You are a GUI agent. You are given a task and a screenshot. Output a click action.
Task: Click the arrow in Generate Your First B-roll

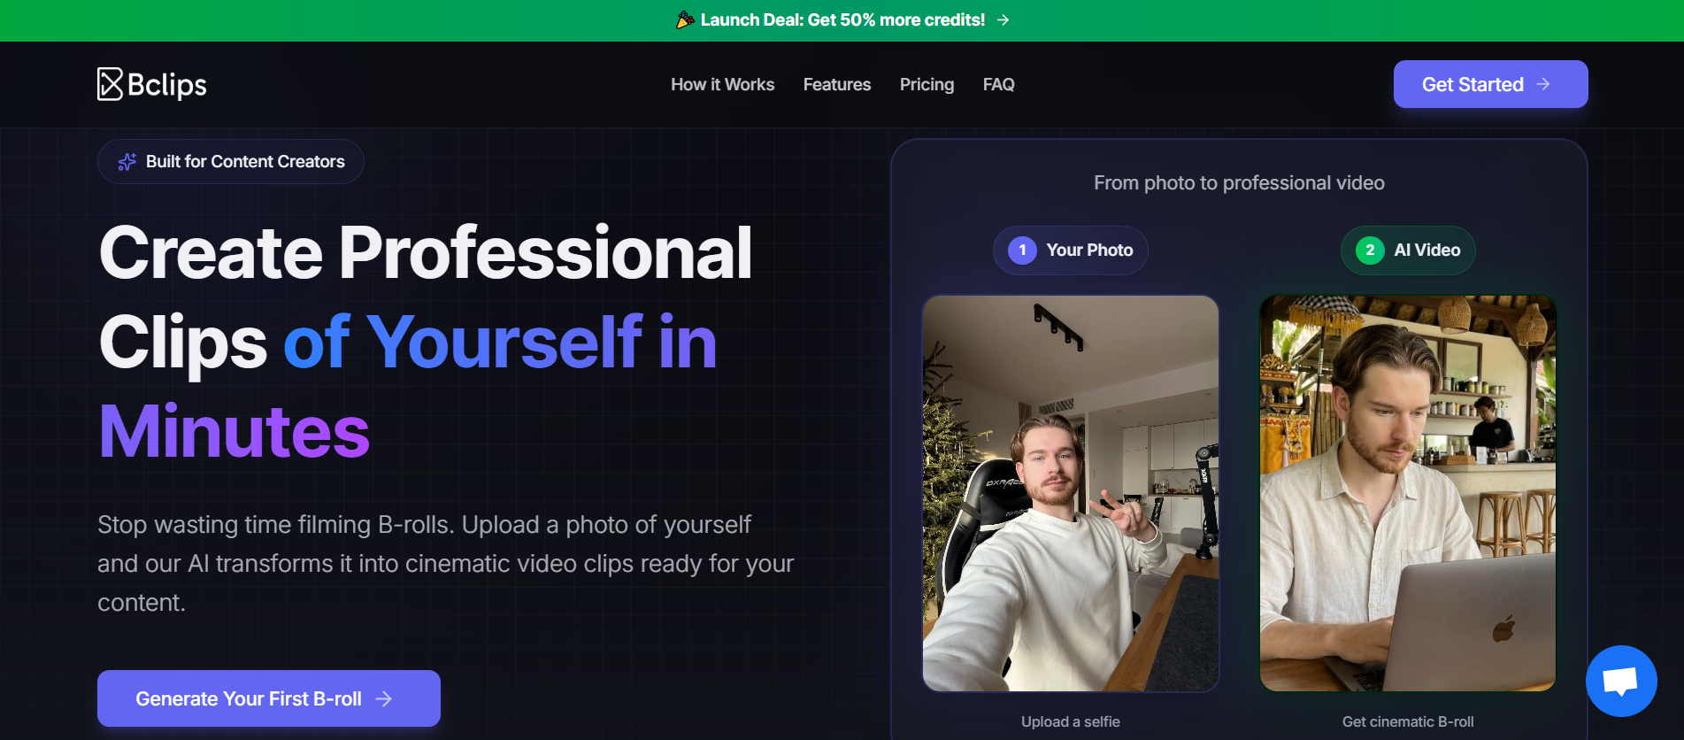coord(383,698)
